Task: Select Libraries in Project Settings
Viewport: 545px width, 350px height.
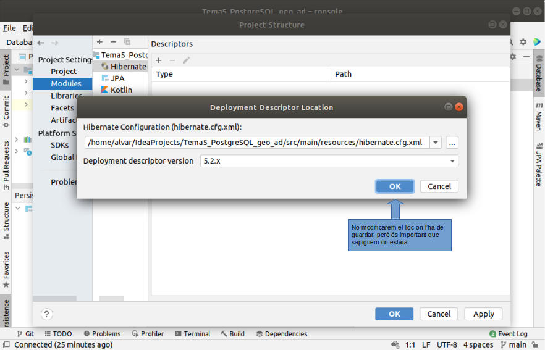Action: point(66,96)
